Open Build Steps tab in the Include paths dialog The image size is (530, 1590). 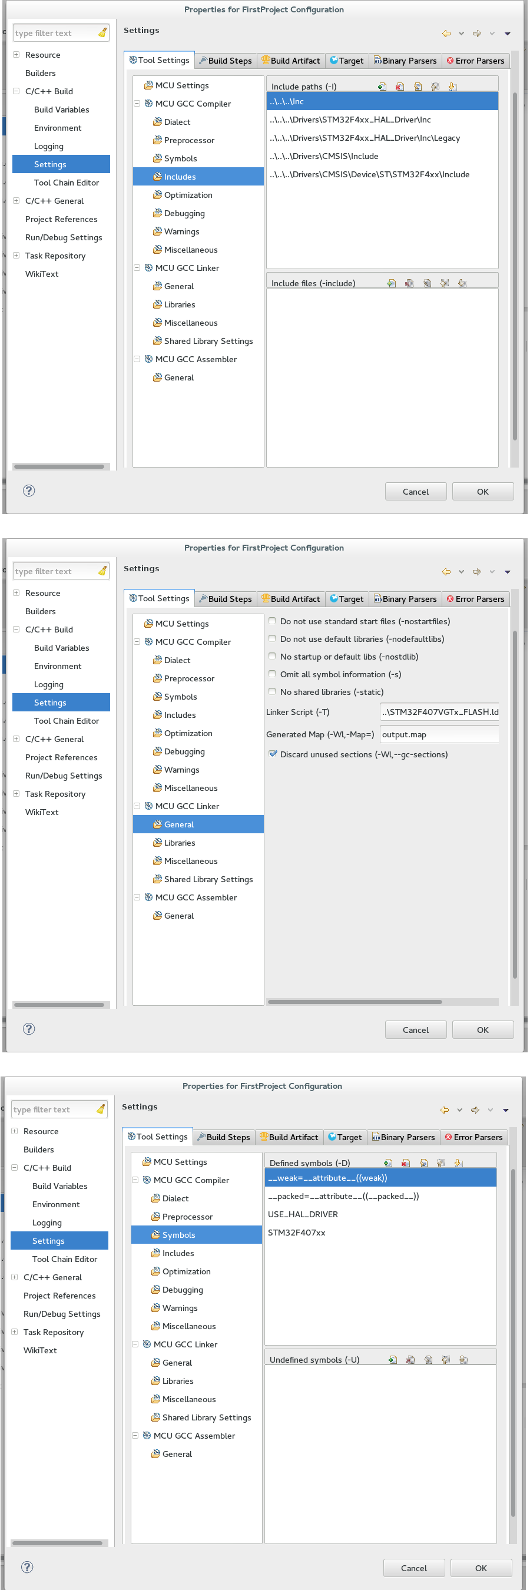click(225, 61)
